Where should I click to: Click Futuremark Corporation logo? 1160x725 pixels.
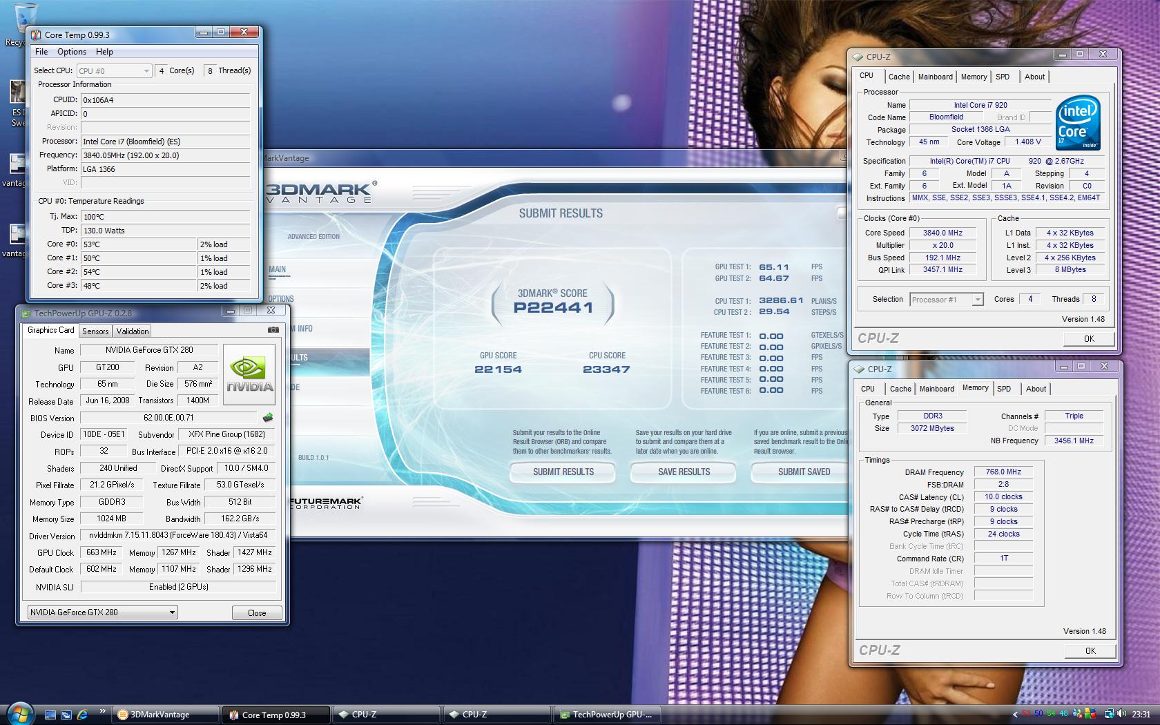coord(325,503)
